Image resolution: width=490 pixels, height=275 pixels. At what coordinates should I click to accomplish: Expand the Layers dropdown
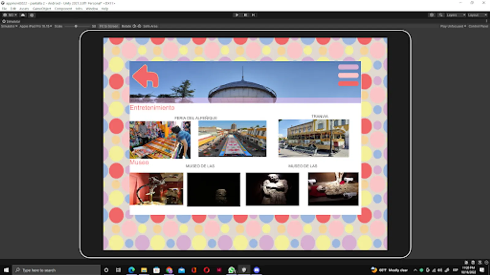point(455,15)
